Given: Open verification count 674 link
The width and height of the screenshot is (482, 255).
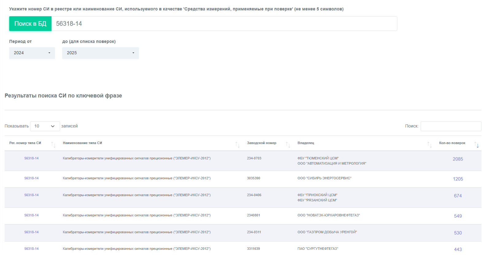Looking at the screenshot, I should click(x=458, y=196).
